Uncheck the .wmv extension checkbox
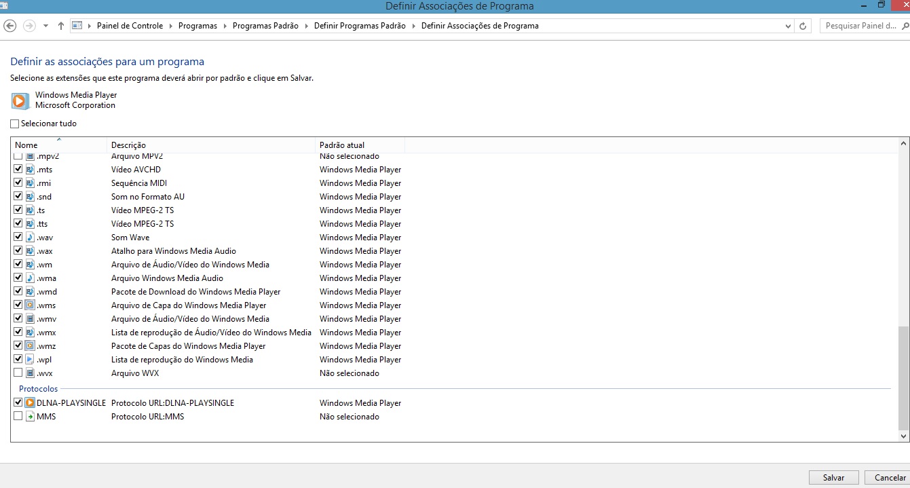 [18, 318]
